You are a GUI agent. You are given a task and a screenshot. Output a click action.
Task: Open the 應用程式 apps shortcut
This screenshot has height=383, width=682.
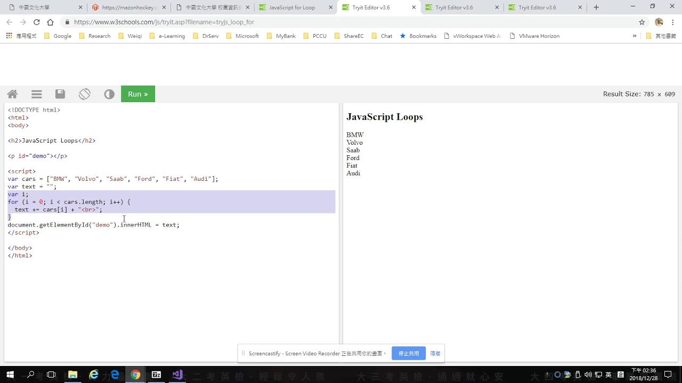(x=21, y=36)
